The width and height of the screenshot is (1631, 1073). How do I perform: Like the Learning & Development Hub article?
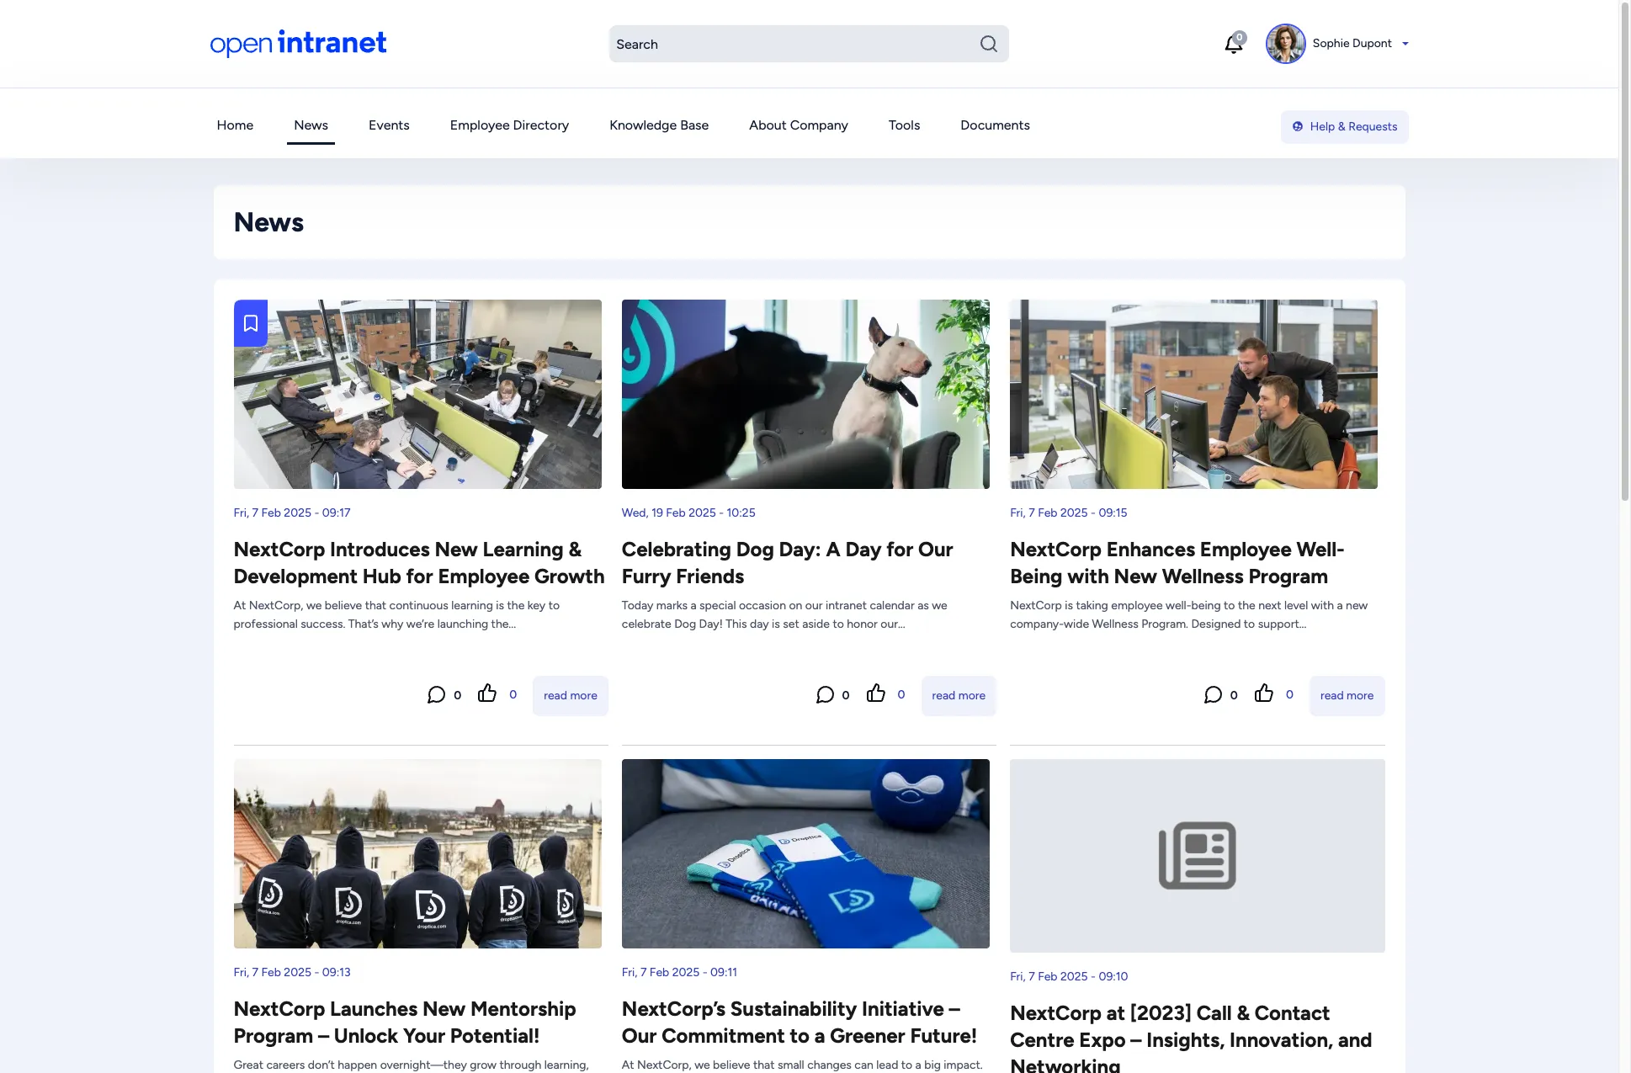tap(487, 693)
